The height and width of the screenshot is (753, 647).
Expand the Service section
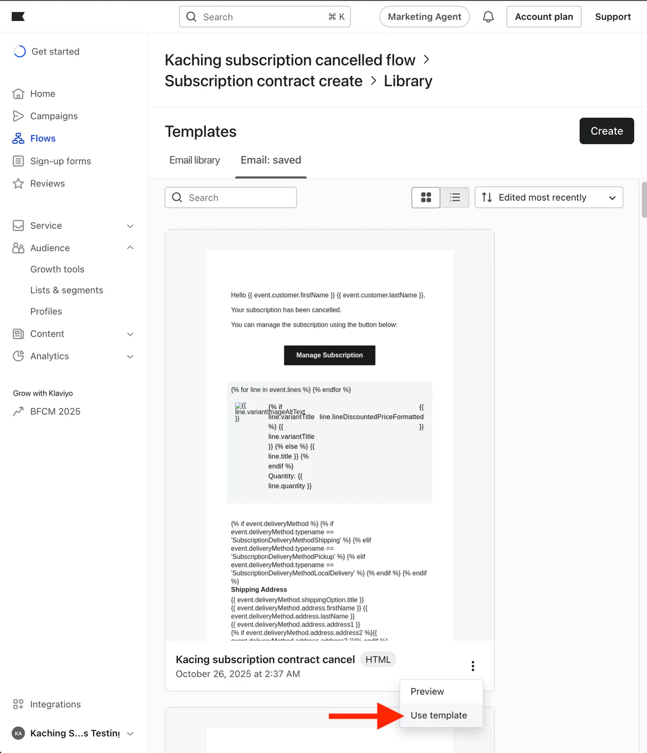[130, 226]
